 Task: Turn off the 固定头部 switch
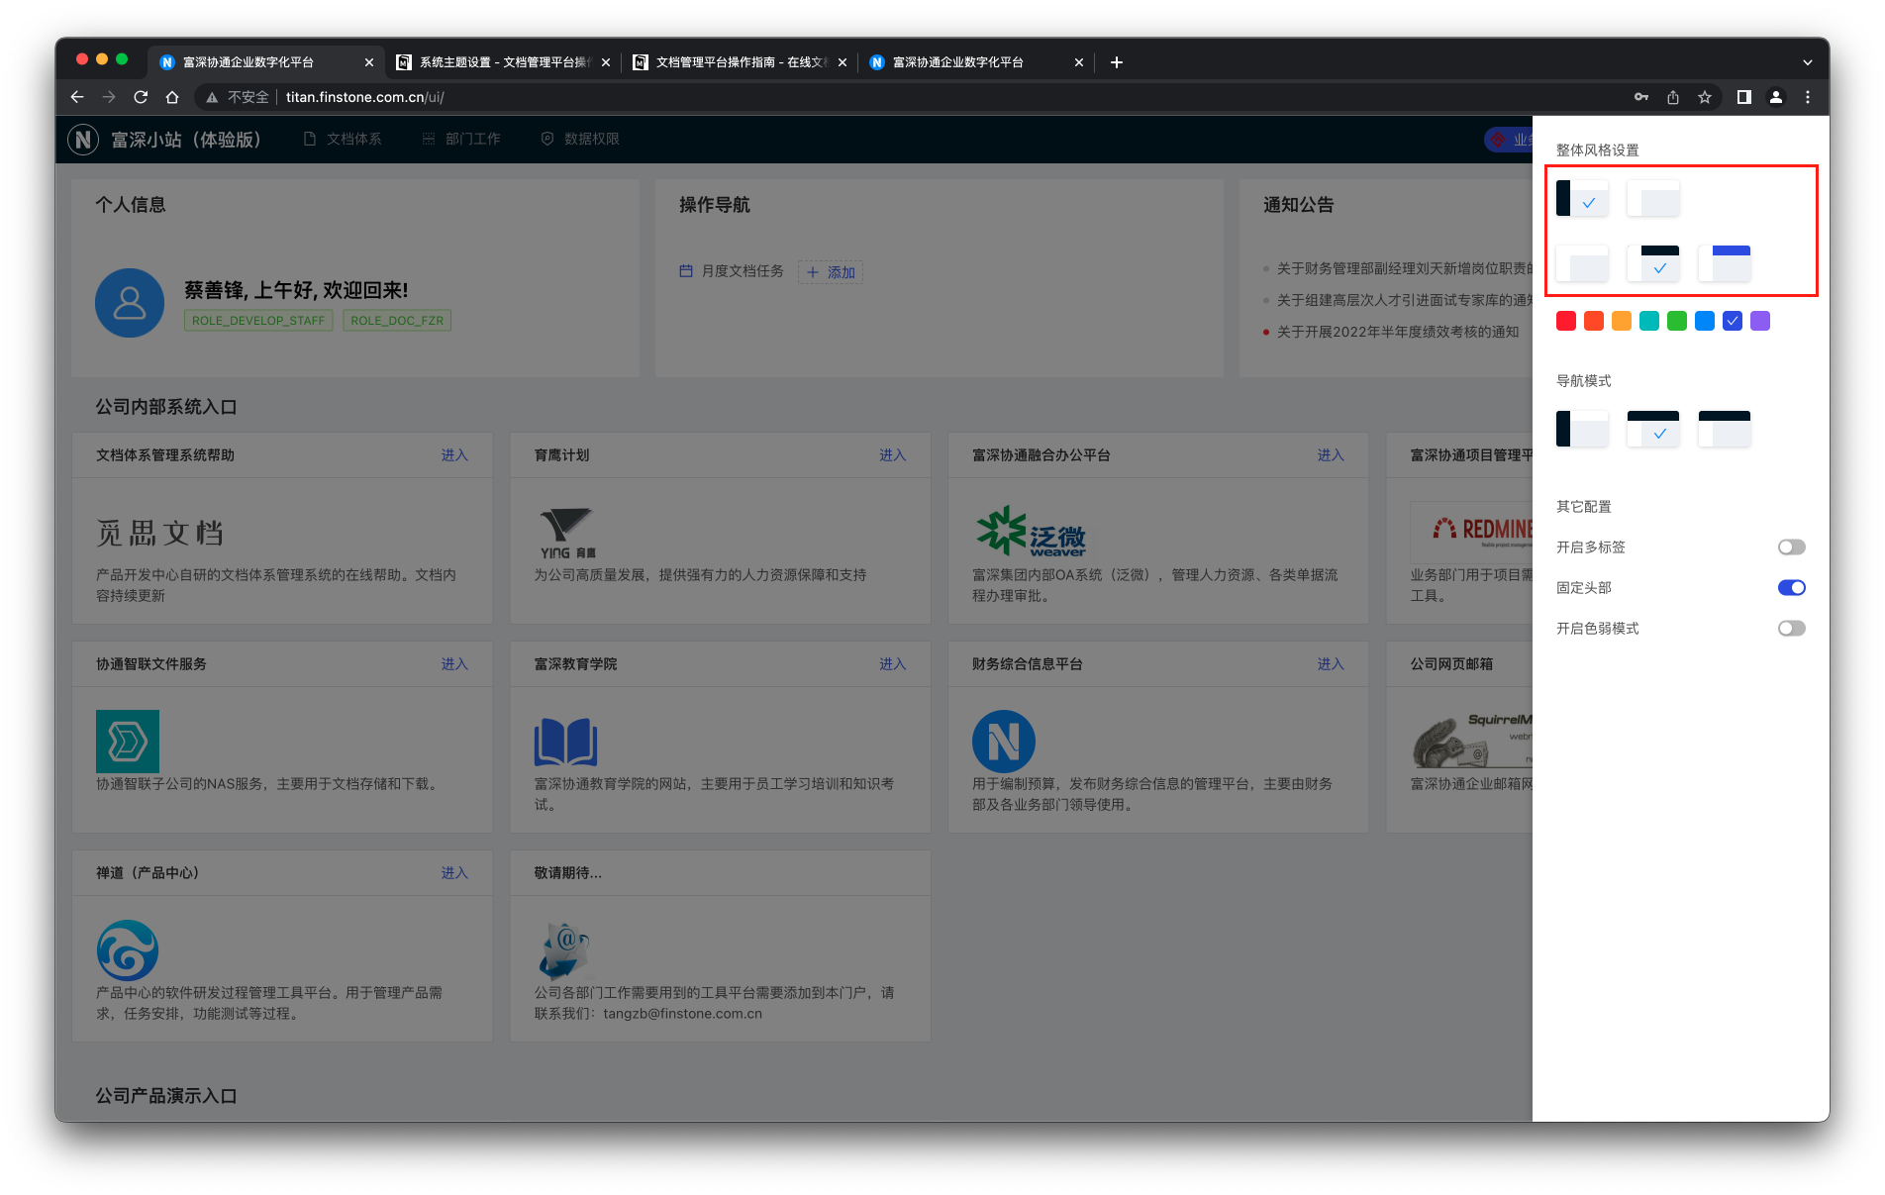tap(1791, 588)
